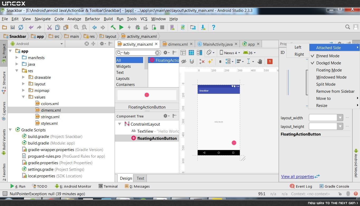Image resolution: width=360 pixels, height=206 pixels.
Task: Click Search Everywhere magnifier at top right
Action: tap(348, 27)
